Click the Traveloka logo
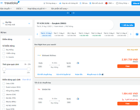Viewport: 140px width, 110px height. click(12, 3)
